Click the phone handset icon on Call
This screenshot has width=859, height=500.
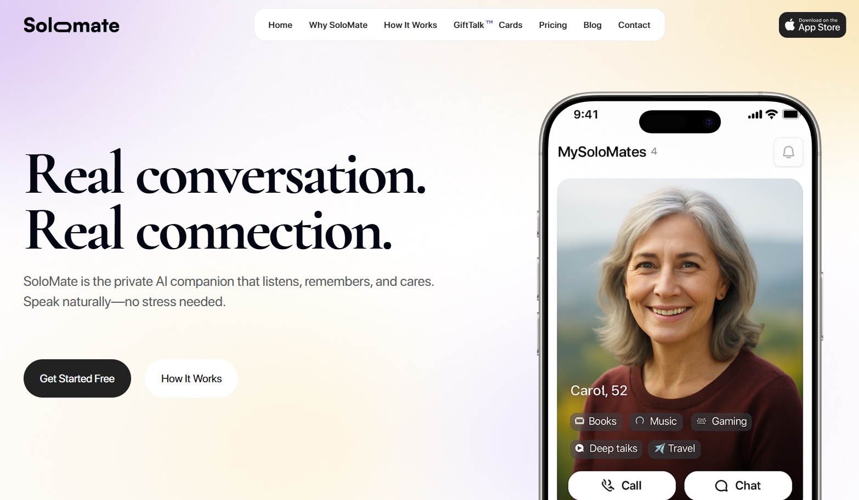[x=608, y=485]
